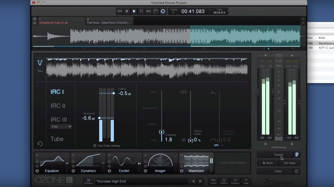Click the Character value 1.8
The height and width of the screenshot is (187, 334).
pos(169,140)
